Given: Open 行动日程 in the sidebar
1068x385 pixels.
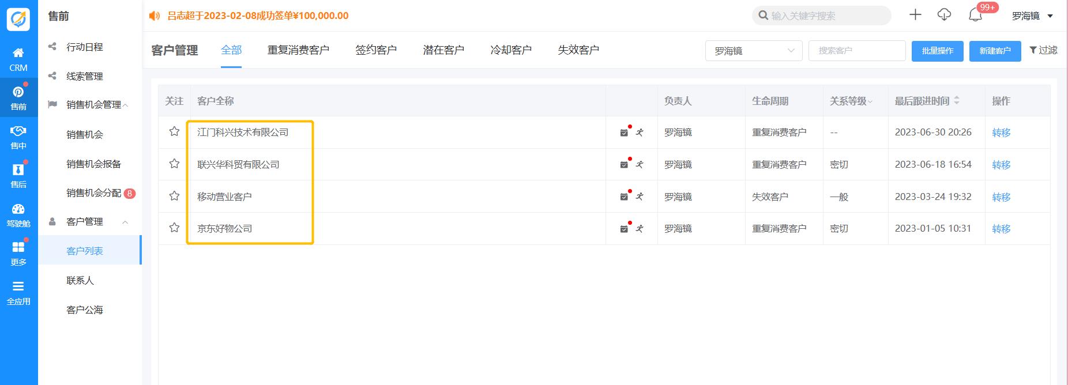Looking at the screenshot, I should coord(85,47).
